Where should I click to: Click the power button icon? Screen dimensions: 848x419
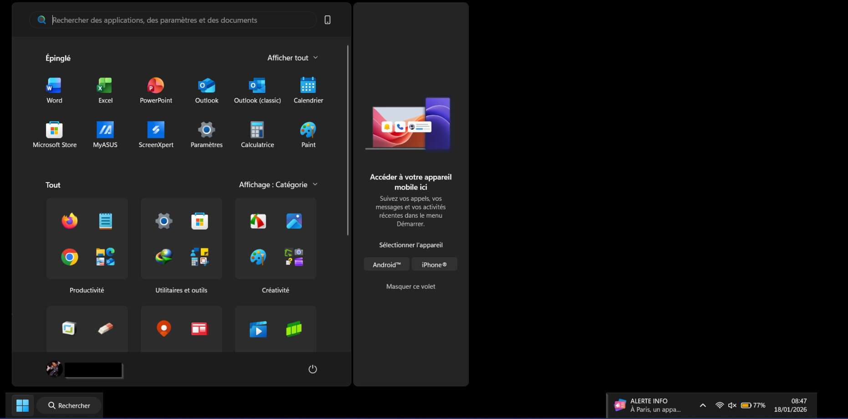(313, 369)
